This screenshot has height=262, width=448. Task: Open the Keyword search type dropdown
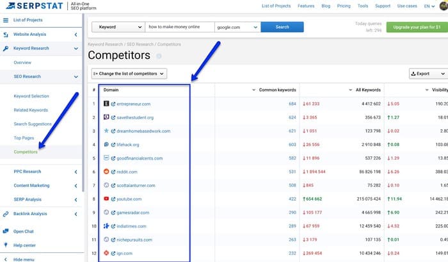[118, 27]
